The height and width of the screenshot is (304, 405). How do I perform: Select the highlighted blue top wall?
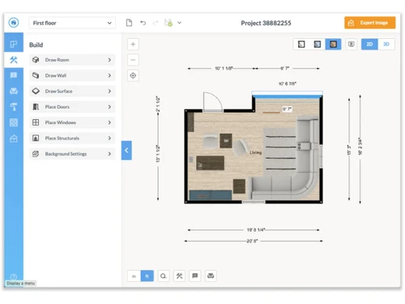[288, 96]
